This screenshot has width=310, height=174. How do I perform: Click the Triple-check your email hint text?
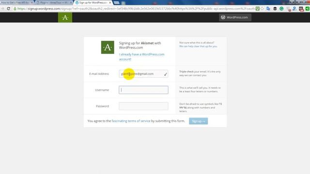tap(200, 73)
